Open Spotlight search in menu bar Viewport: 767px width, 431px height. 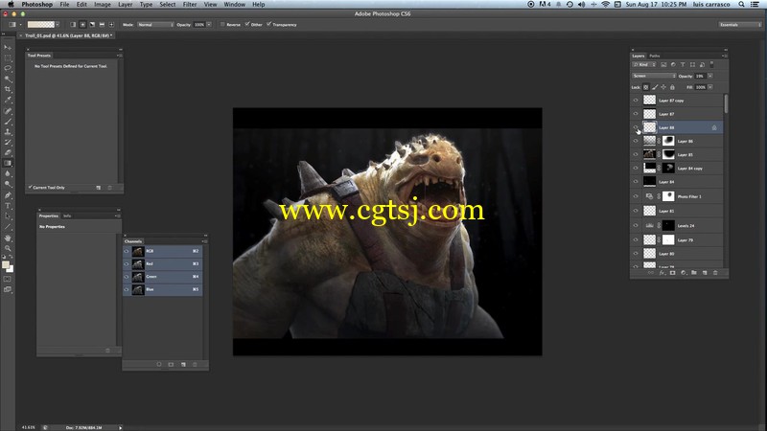(741, 5)
